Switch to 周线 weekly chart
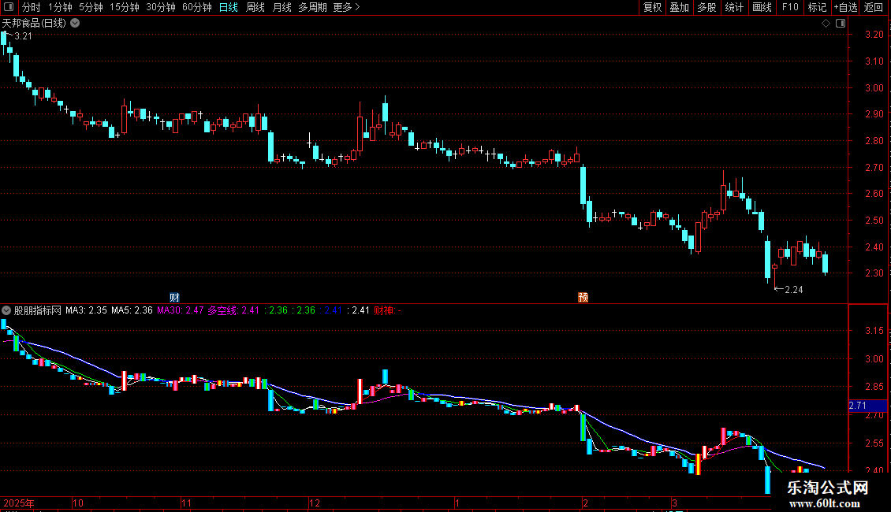 point(255,7)
